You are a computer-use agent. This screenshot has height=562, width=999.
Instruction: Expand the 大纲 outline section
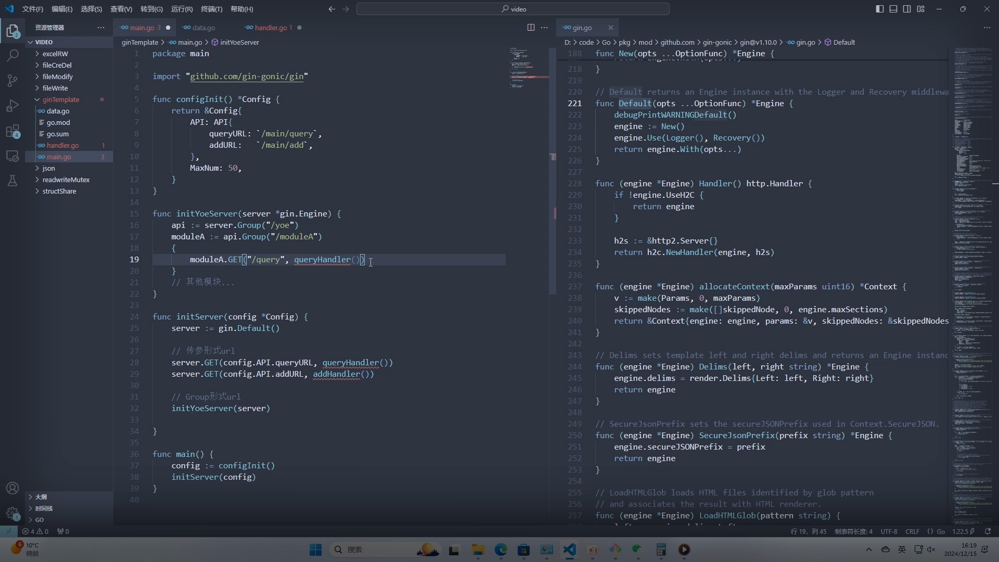(69, 497)
